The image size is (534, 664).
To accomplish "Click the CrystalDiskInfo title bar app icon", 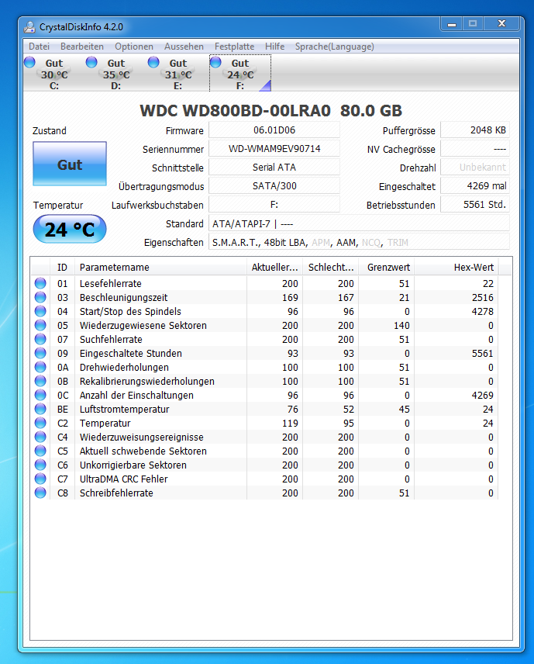I will coord(29,27).
